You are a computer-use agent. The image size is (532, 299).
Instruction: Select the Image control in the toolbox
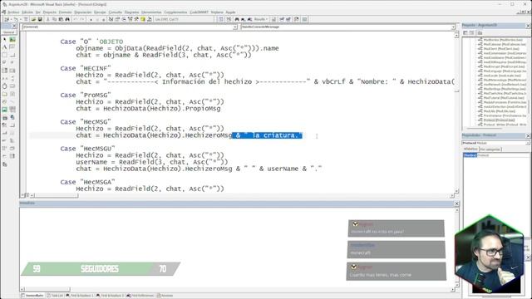[5, 110]
